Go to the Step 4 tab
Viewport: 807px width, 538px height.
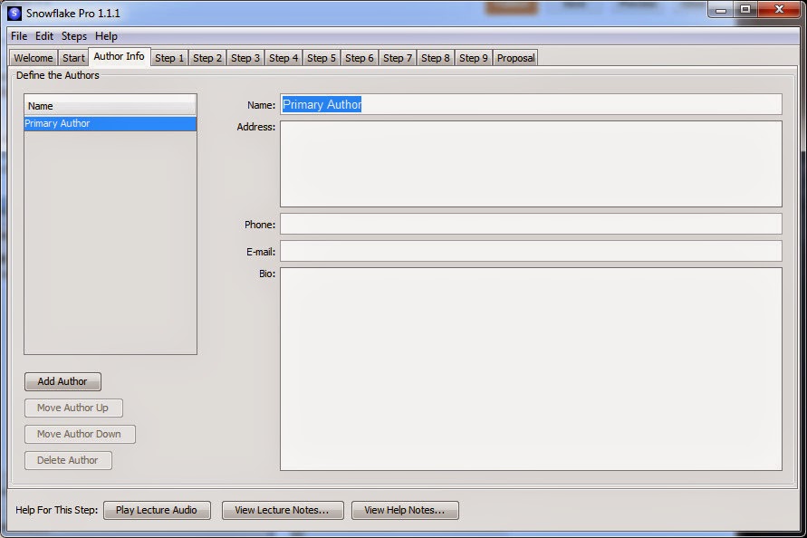283,58
